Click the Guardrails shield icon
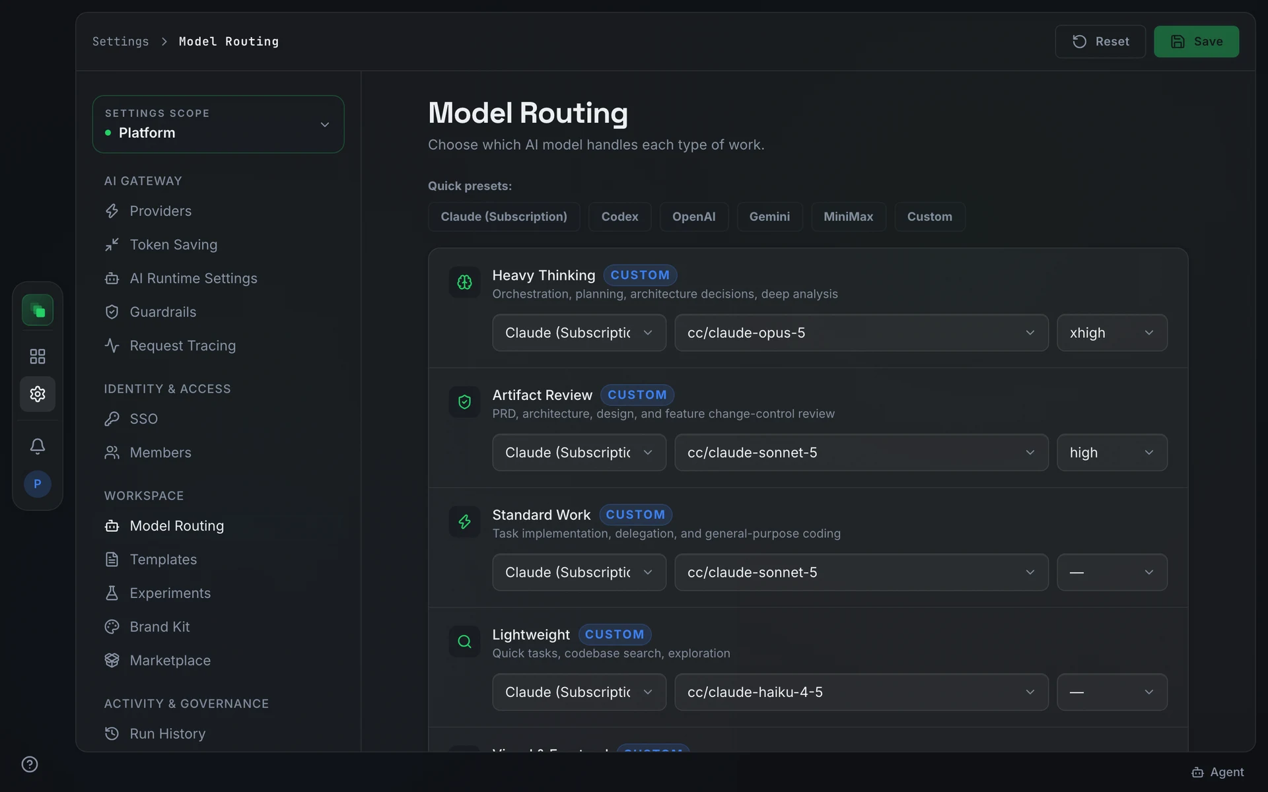The width and height of the screenshot is (1268, 792). tap(112, 312)
